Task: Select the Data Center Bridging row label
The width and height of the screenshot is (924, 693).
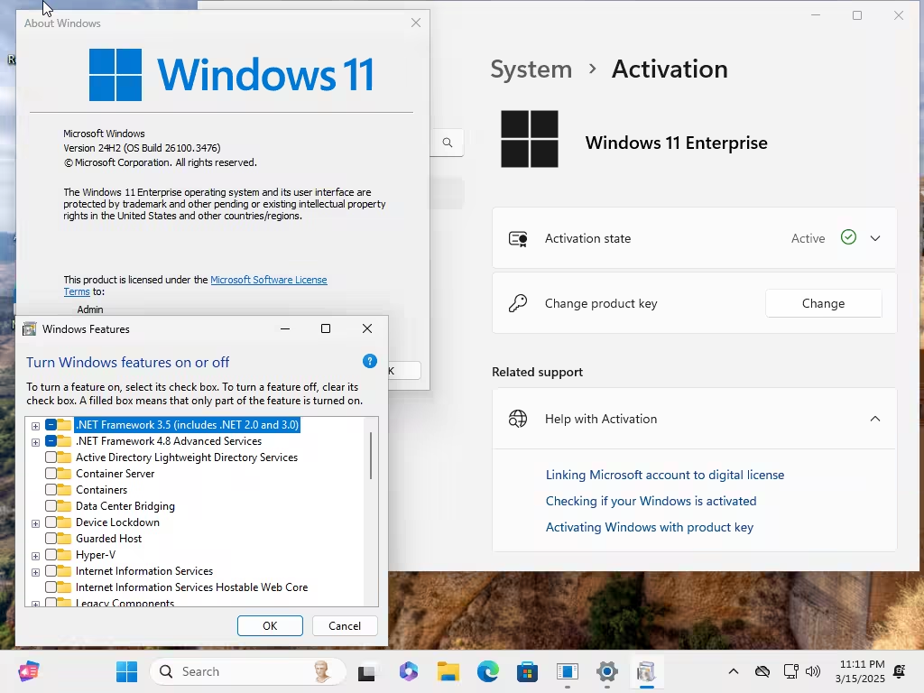Action: click(x=125, y=505)
